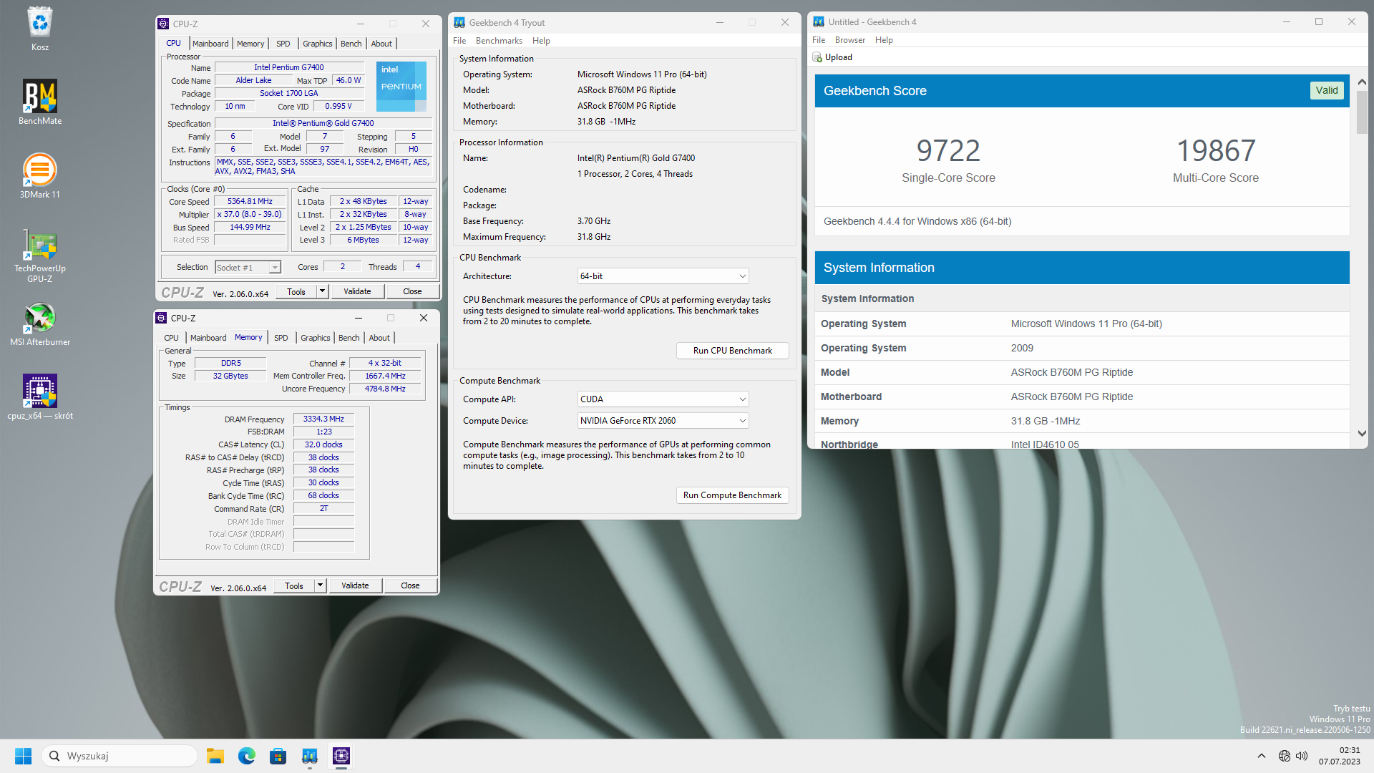Open the Compute API CUDA dropdown

coord(663,399)
